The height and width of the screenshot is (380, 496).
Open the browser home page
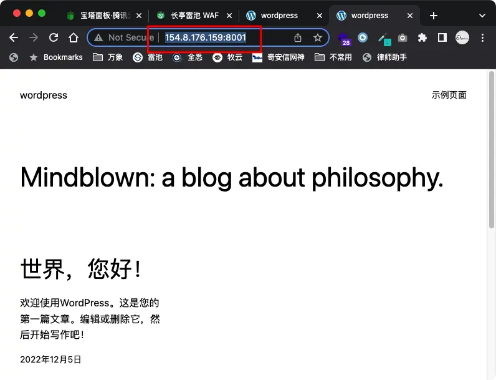(74, 37)
